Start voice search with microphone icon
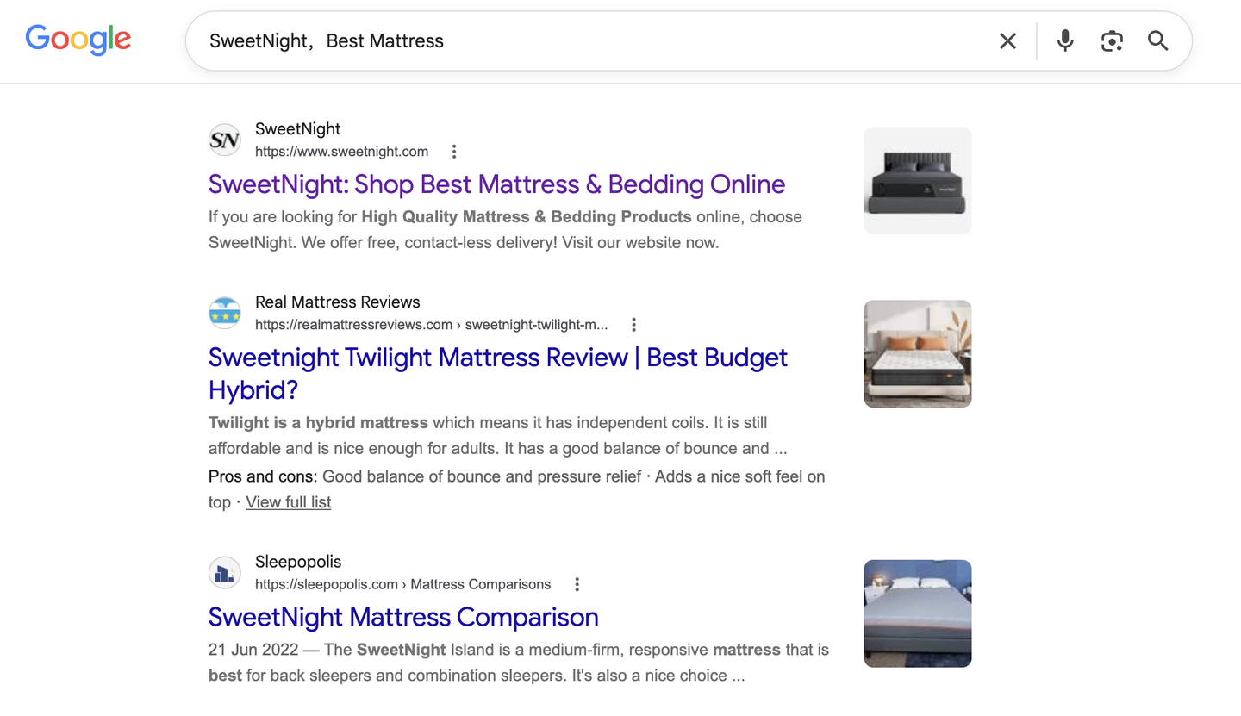 pos(1065,40)
